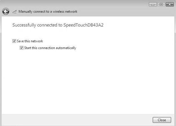Click the left window frame edge

[1, 67]
